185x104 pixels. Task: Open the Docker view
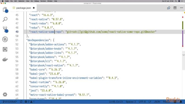click(x=5, y=59)
